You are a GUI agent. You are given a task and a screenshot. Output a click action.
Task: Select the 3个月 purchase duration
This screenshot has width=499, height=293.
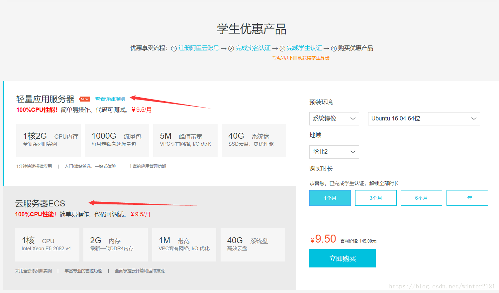point(376,198)
